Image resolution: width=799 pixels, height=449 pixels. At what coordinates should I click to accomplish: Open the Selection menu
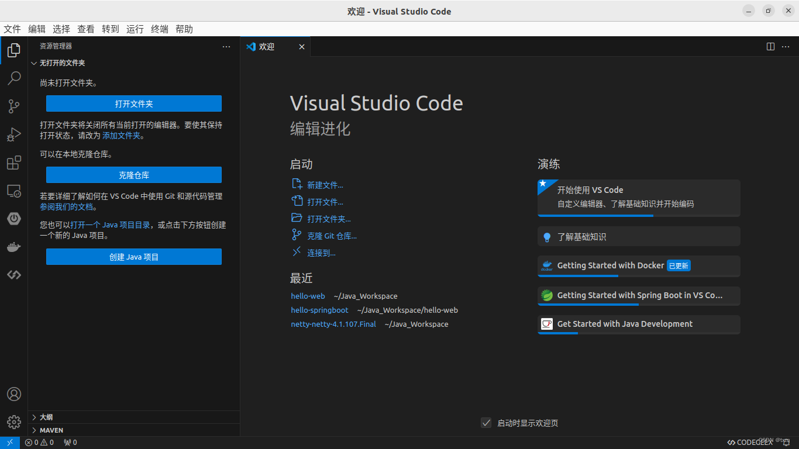pos(61,29)
